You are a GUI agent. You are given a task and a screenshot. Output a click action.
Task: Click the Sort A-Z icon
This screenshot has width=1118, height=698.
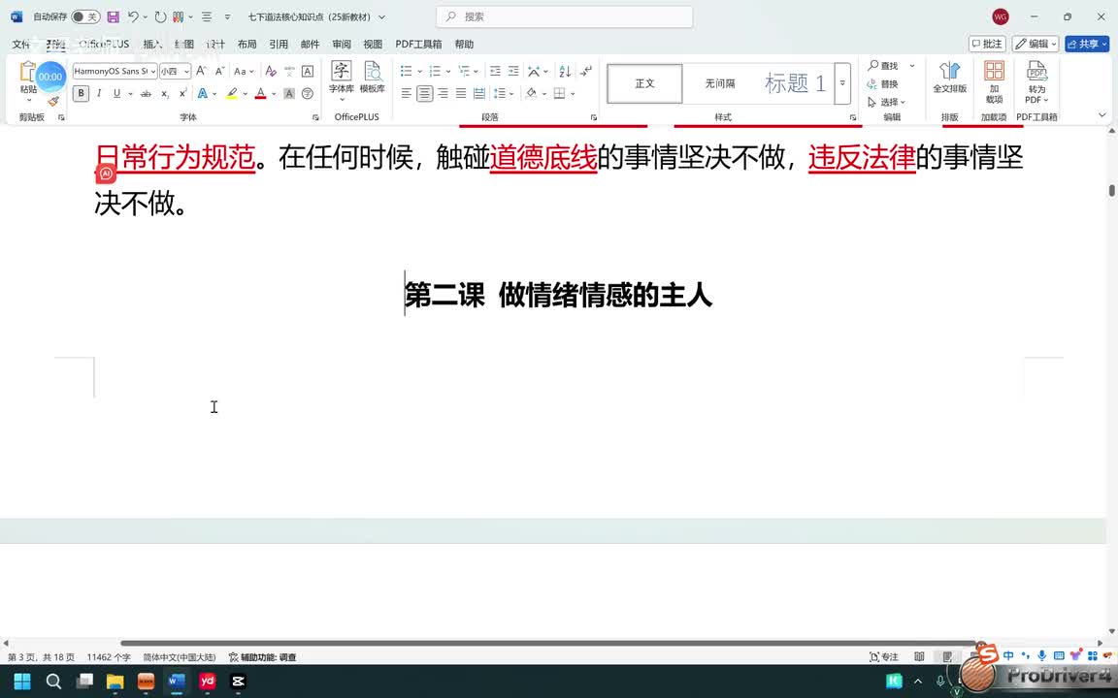tap(565, 71)
